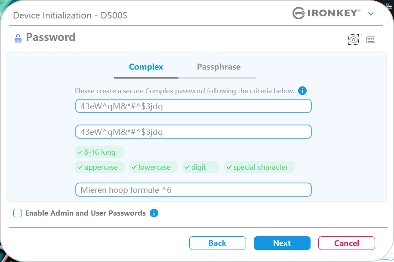
Task: Click the Back button
Action: pos(217,243)
